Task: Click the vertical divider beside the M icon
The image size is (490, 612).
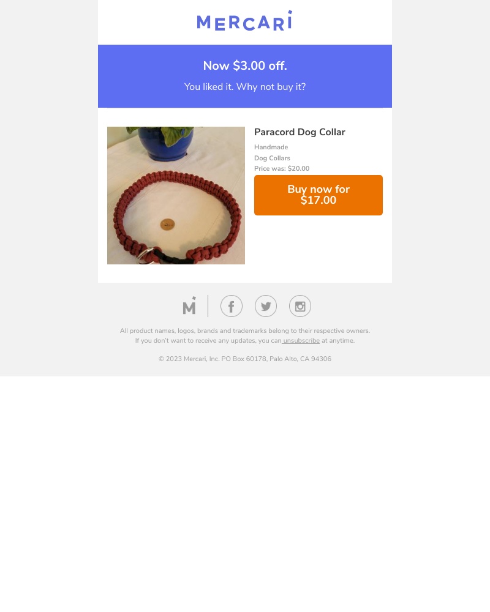Action: 208,306
